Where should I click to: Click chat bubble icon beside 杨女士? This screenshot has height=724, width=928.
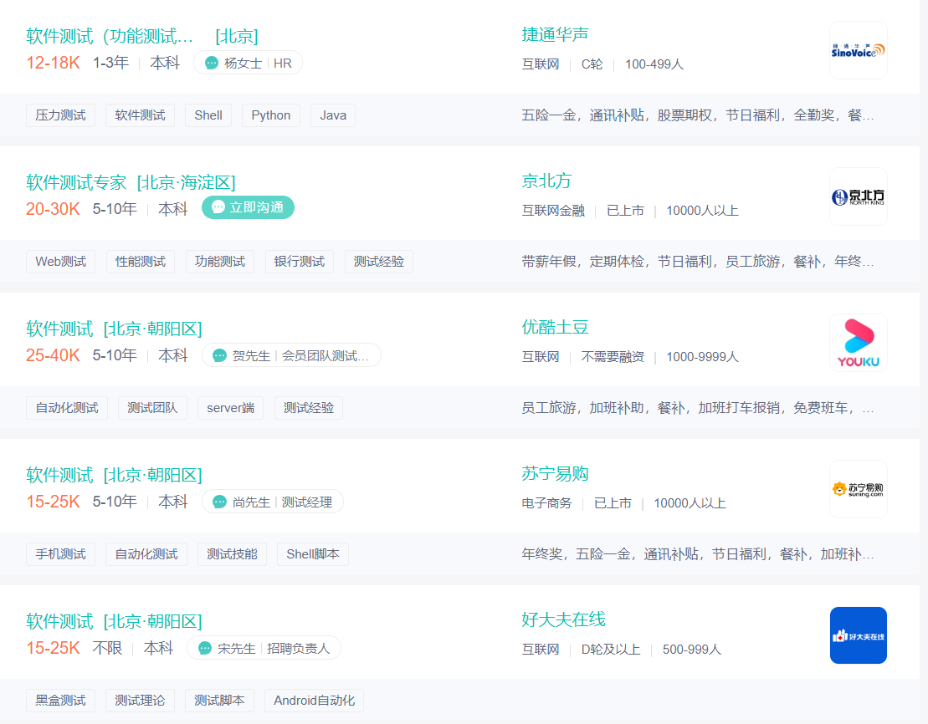click(x=212, y=63)
